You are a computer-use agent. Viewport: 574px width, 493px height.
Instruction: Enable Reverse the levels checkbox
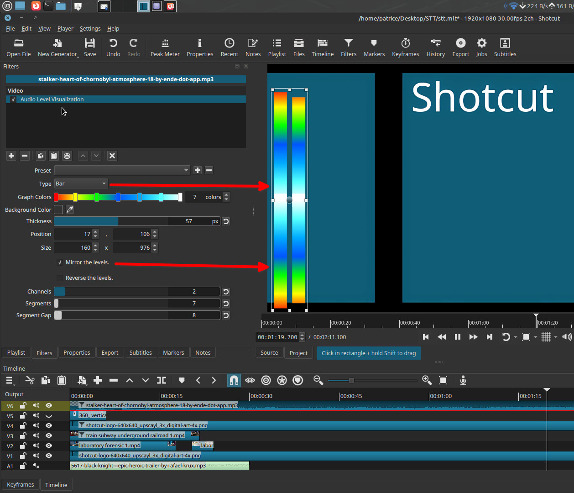[60, 278]
